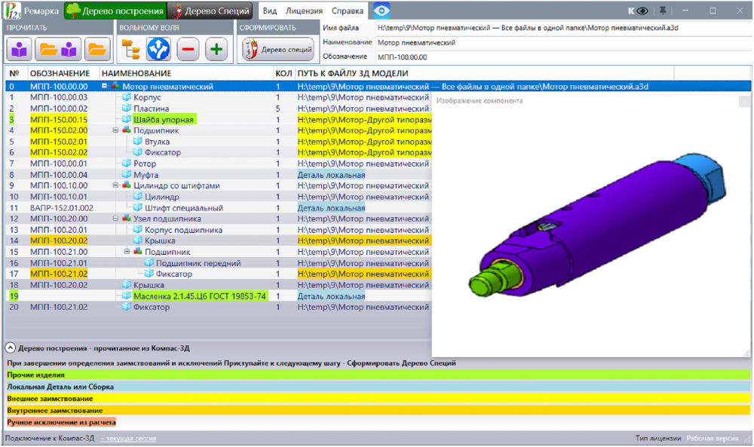754x447 pixels.
Task: Collapse the Цилиндр со штифтами node
Action: click(x=115, y=185)
